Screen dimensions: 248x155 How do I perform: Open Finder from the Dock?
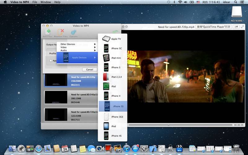[x=12, y=149]
